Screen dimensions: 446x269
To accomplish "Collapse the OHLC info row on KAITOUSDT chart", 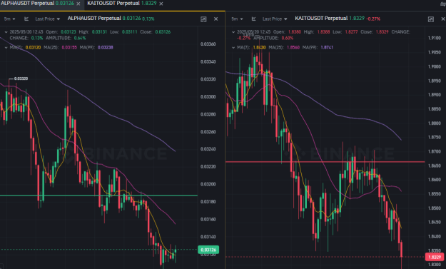I will (233, 32).
